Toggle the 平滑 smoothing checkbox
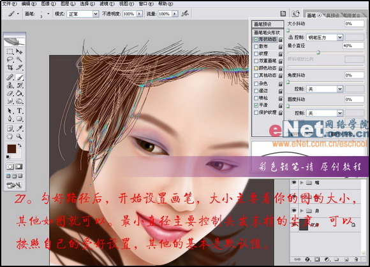Image resolution: width=370 pixels, height=267 pixels. (256, 105)
